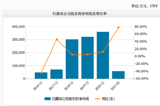Click the 2021-03 x-axis label
The image size is (160, 106).
pos(115,86)
